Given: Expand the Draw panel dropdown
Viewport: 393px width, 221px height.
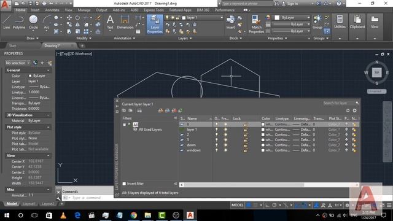Looking at the screenshot, I should click(33, 38).
